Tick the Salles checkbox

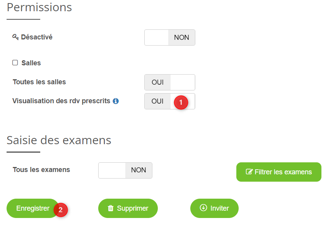[15, 63]
